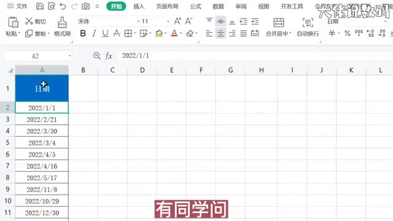Viewport: 393px width, 221px height.
Task: Expand the quick access toolbar arrow
Action: (x=97, y=6)
